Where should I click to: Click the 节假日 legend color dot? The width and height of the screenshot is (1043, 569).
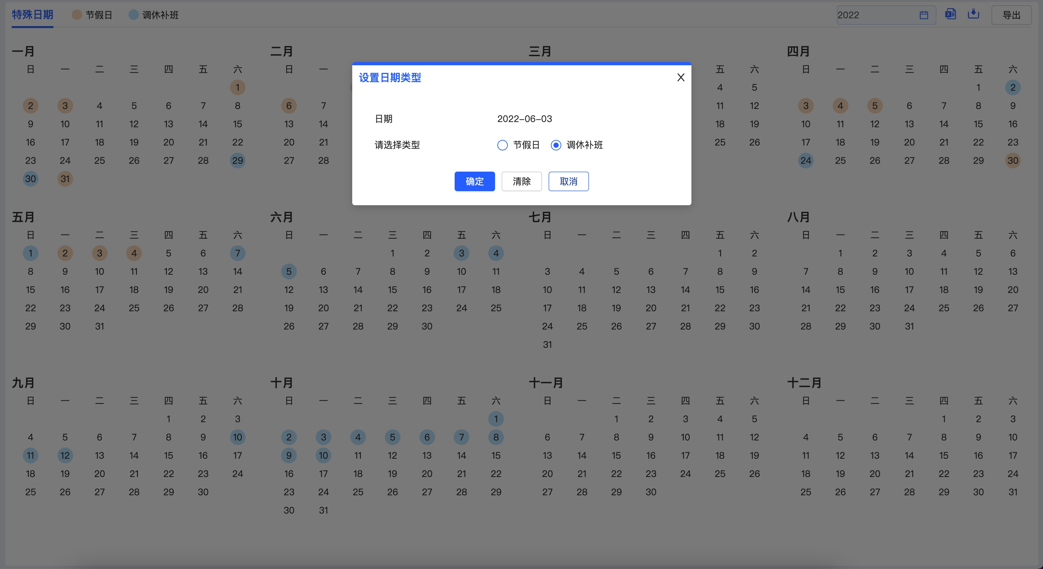coord(77,15)
